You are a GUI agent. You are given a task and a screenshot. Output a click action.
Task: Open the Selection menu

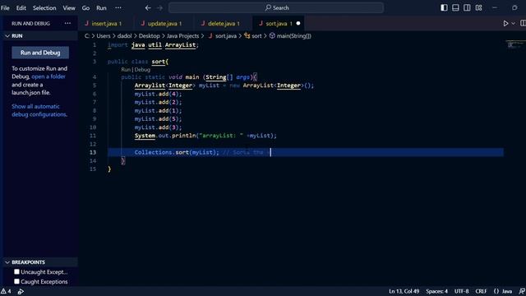[44, 7]
